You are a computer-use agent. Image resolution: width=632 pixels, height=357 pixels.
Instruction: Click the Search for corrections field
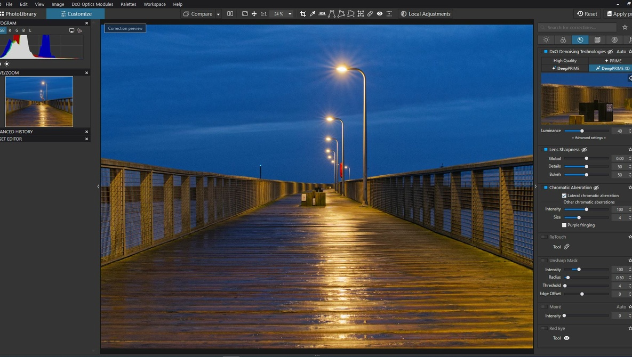tap(577, 27)
